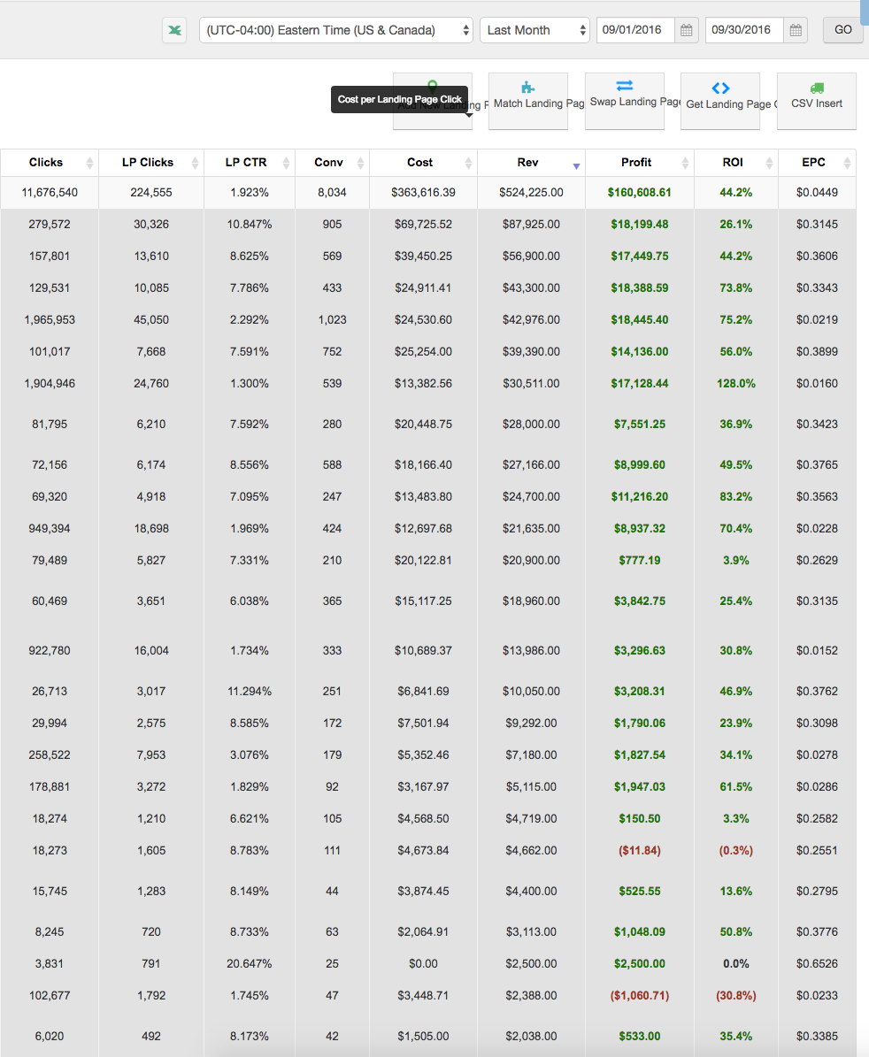Sort table by EPC column
869x1057 pixels.
814,163
